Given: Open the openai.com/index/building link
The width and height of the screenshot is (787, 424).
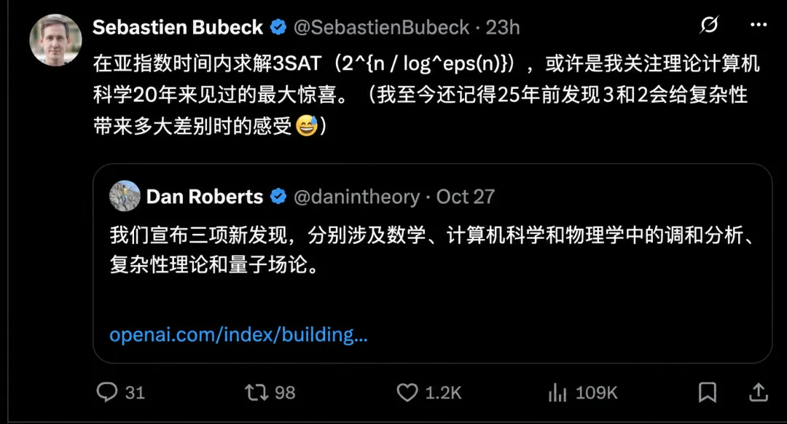Looking at the screenshot, I should (238, 334).
